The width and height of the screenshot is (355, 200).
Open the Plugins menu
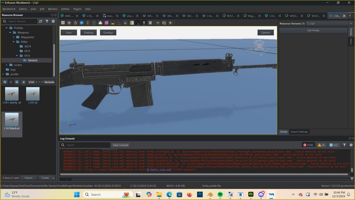coord(77,9)
